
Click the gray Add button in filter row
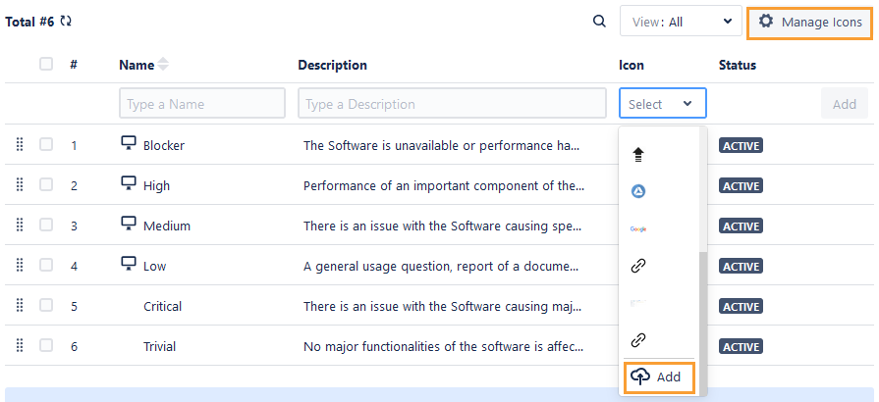(844, 104)
